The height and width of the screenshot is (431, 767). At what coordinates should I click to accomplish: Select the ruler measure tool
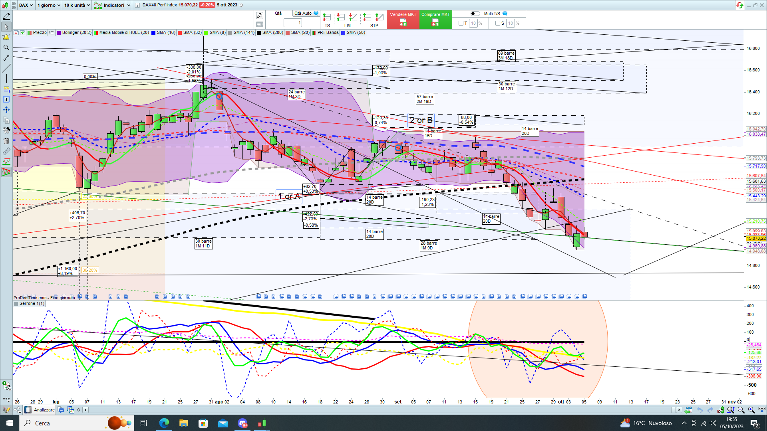pyautogui.click(x=6, y=151)
